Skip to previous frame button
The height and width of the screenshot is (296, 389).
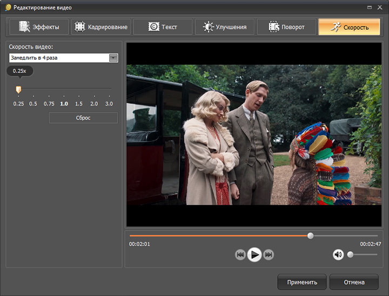(240, 255)
